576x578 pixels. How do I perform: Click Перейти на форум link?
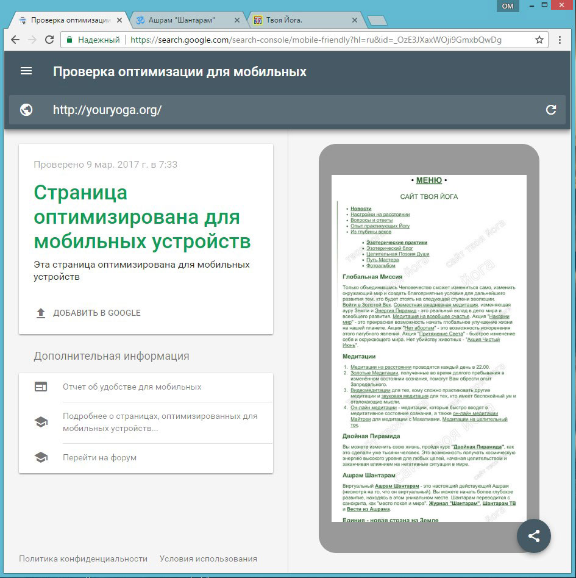99,457
